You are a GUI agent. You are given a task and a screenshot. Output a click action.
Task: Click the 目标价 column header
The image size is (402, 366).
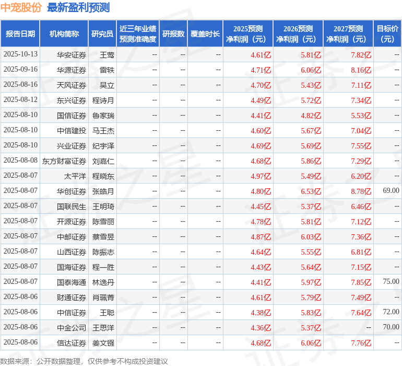click(x=387, y=34)
